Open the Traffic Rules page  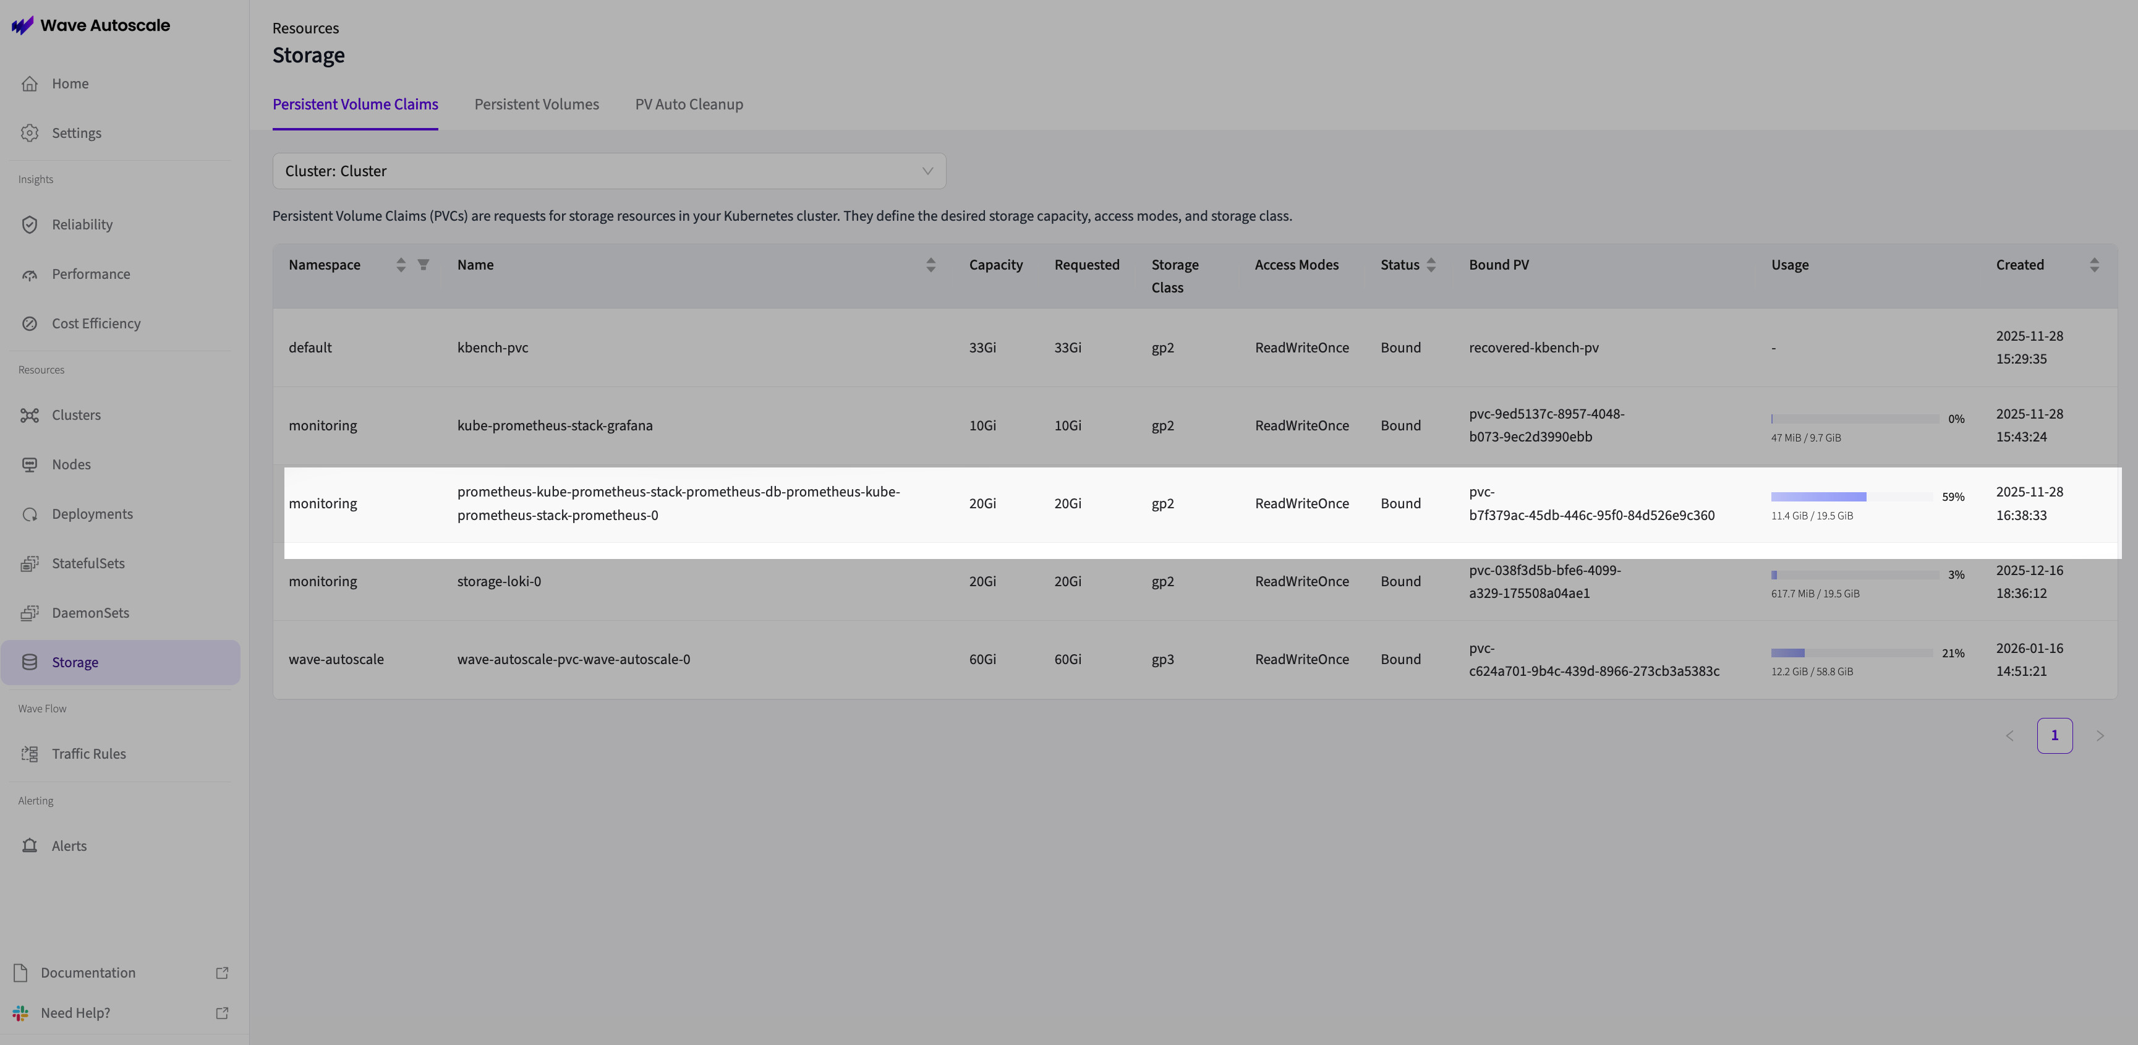coord(121,754)
